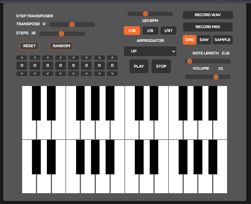Click the RANDOM button
This screenshot has height=204, width=251.
(x=61, y=46)
